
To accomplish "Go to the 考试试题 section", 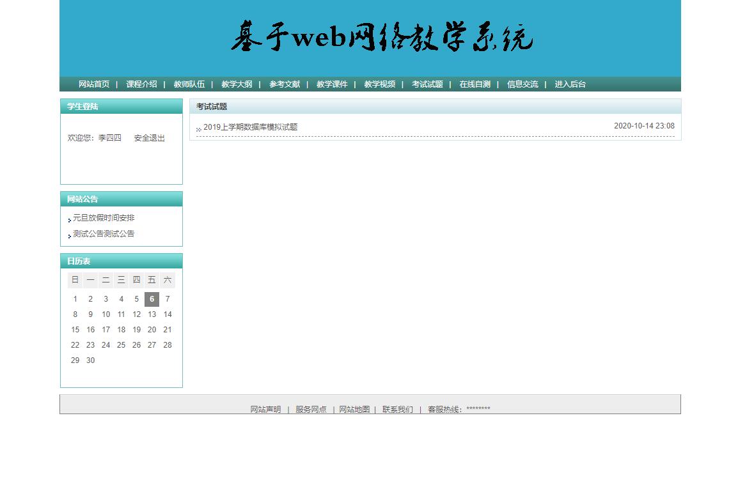I will [427, 84].
